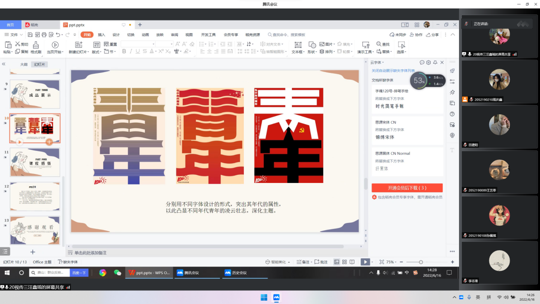Click the Tencent Meeting icon in outer taskbar
The height and width of the screenshot is (304, 540).
pos(277,297)
